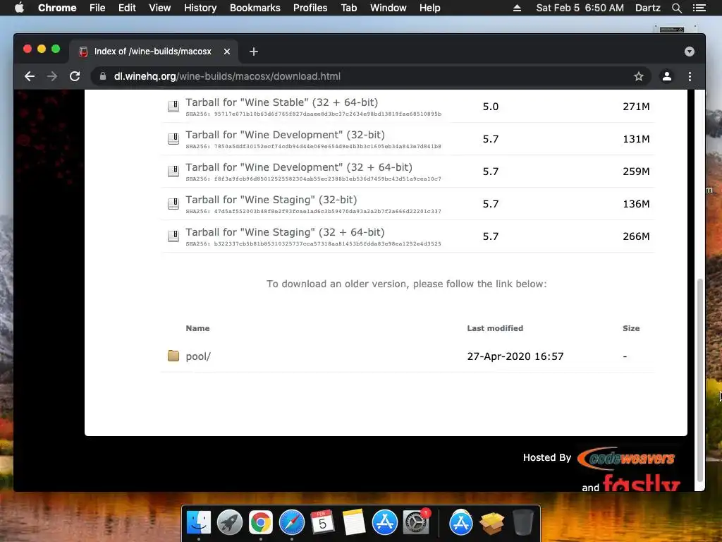Open Notification Center list icon
Screen dimensions: 722x542
pyautogui.click(x=699, y=8)
